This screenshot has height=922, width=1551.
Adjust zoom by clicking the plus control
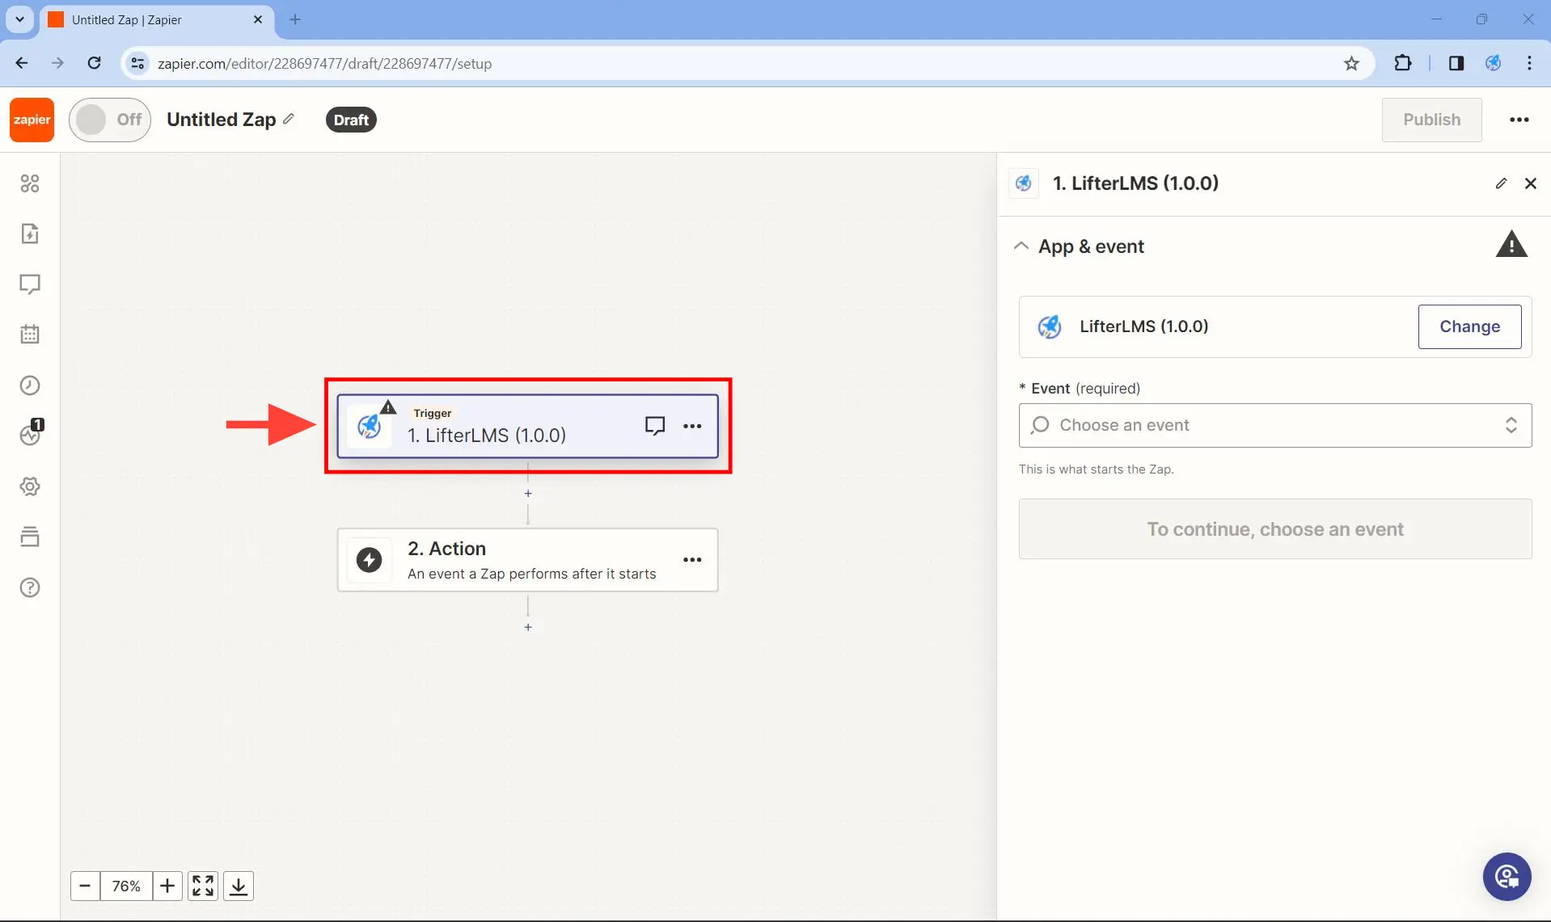(x=167, y=886)
